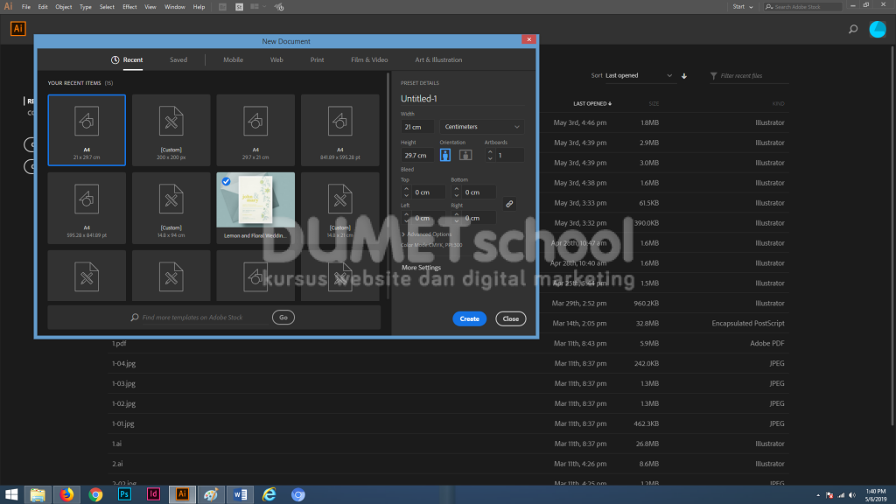Click the Create button
This screenshot has width=896, height=504.
[x=470, y=318]
